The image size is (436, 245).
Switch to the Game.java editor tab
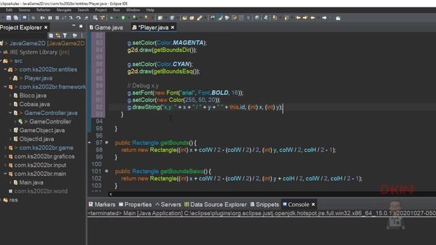[x=106, y=27]
